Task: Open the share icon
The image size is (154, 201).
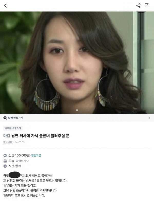Action: tap(138, 6)
